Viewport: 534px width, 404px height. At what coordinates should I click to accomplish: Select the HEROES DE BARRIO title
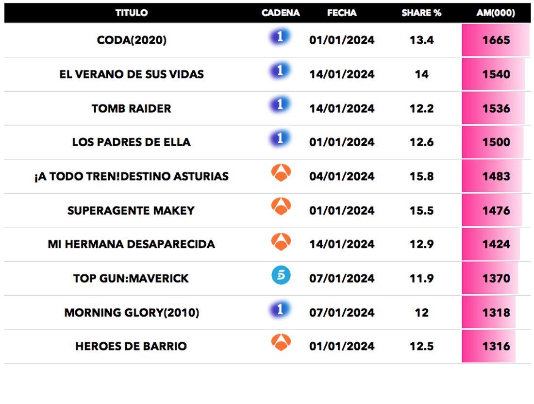click(x=131, y=347)
